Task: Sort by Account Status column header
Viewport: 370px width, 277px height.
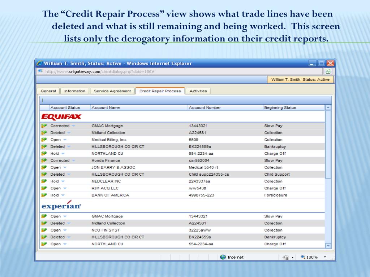Action: coord(70,107)
